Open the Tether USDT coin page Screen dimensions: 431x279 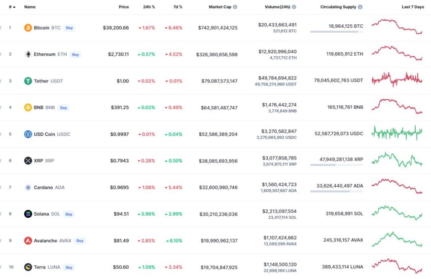(48, 81)
